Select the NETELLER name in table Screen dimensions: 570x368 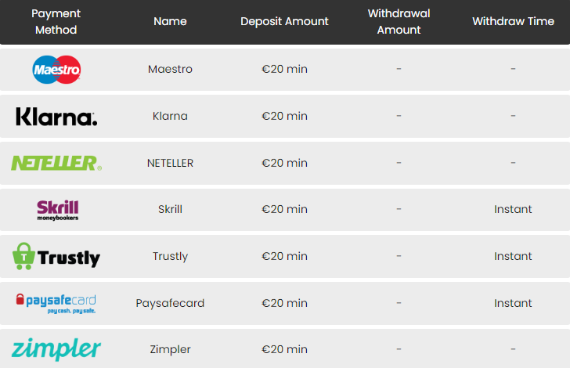pos(170,163)
